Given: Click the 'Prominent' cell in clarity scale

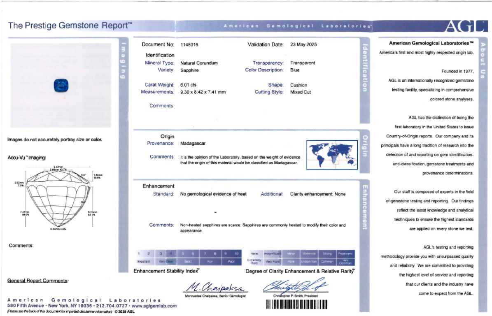Looking at the screenshot, I should [x=345, y=253].
